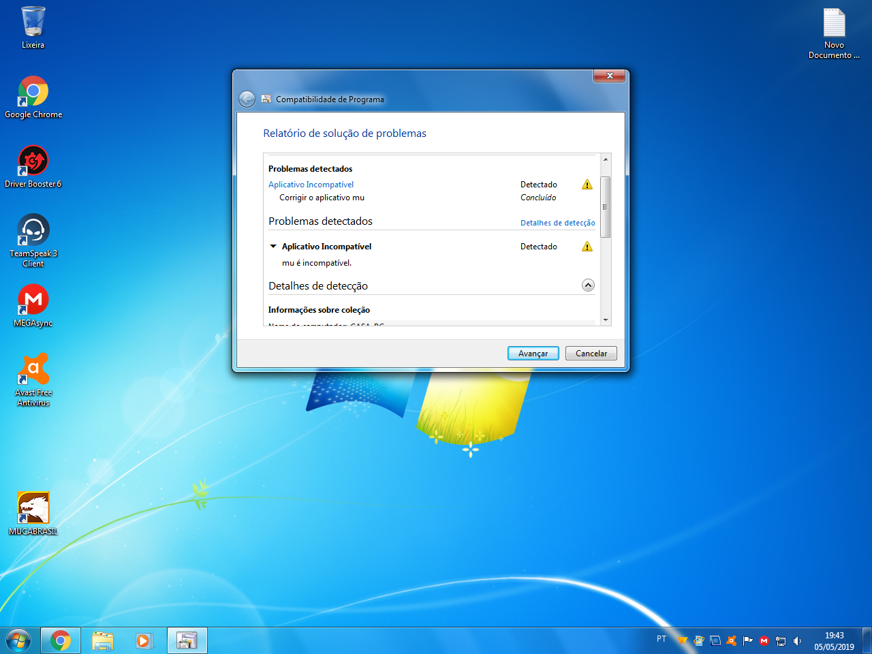Click the PT language indicator
Viewport: 872px width, 654px height.
tap(661, 639)
